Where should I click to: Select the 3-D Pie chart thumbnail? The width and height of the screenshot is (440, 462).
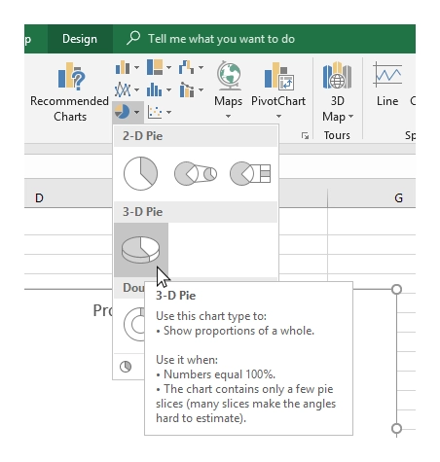pyautogui.click(x=141, y=250)
